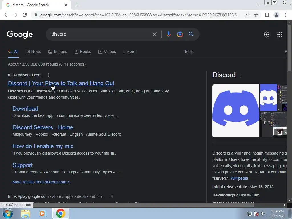292x219 pixels.
Task: Close the discord - Google Search tab
Action: [x=66, y=5]
